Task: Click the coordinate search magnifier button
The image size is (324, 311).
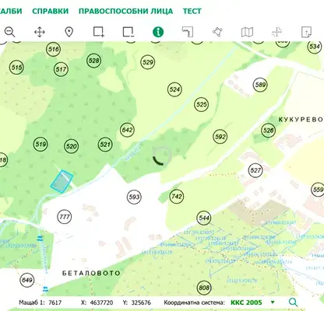Action: pos(293,302)
